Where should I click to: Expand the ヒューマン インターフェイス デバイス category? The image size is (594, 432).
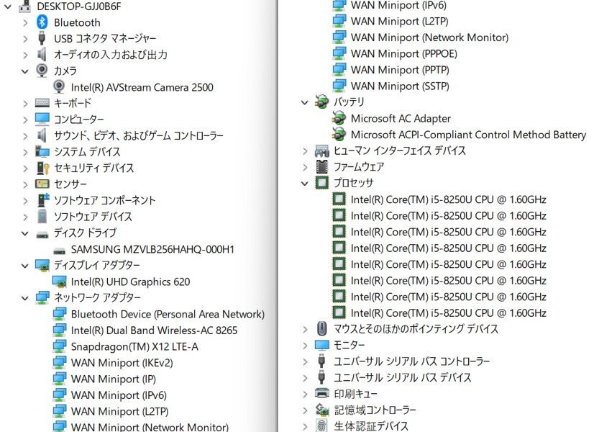pos(304,150)
